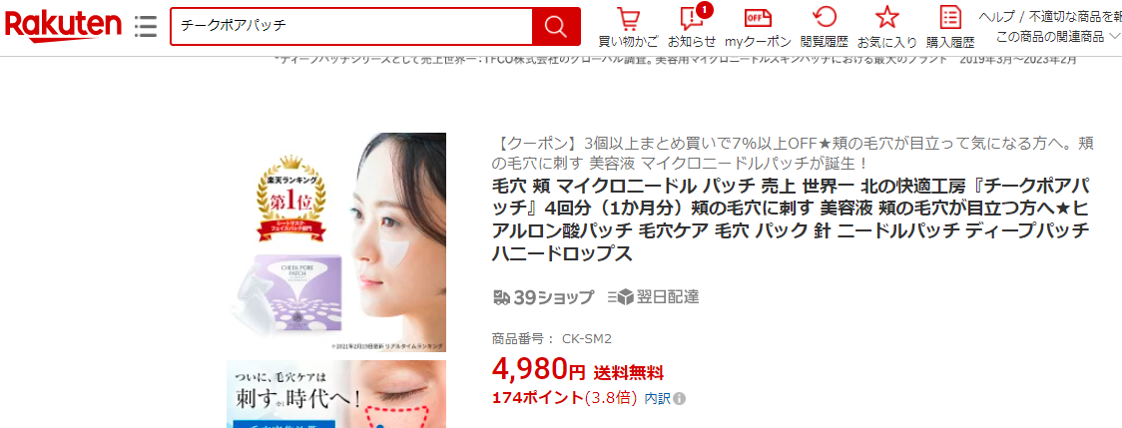
Task: Focus the search field containing チークポアパッチ
Action: click(351, 26)
